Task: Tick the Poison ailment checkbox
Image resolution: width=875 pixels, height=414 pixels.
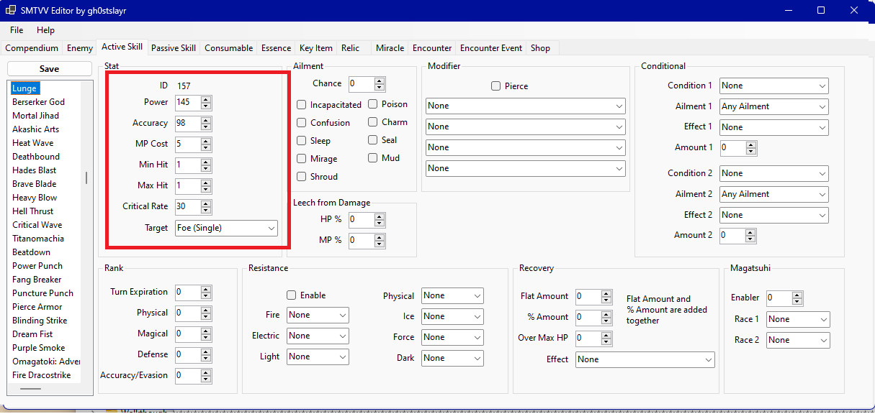Action: point(373,104)
